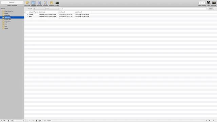Sort by the categoryName column header
The height and width of the screenshot is (122, 217).
point(33,12)
